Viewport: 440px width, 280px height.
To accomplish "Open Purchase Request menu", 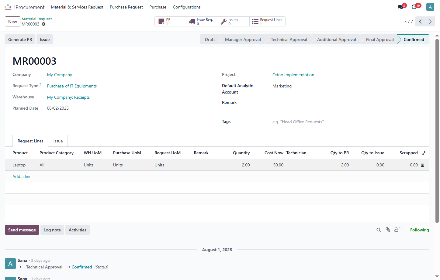I will [x=126, y=7].
